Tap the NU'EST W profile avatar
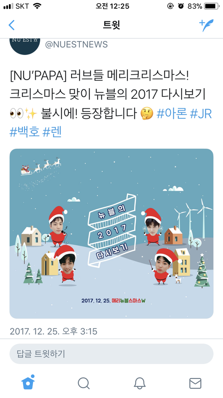 click(25, 47)
